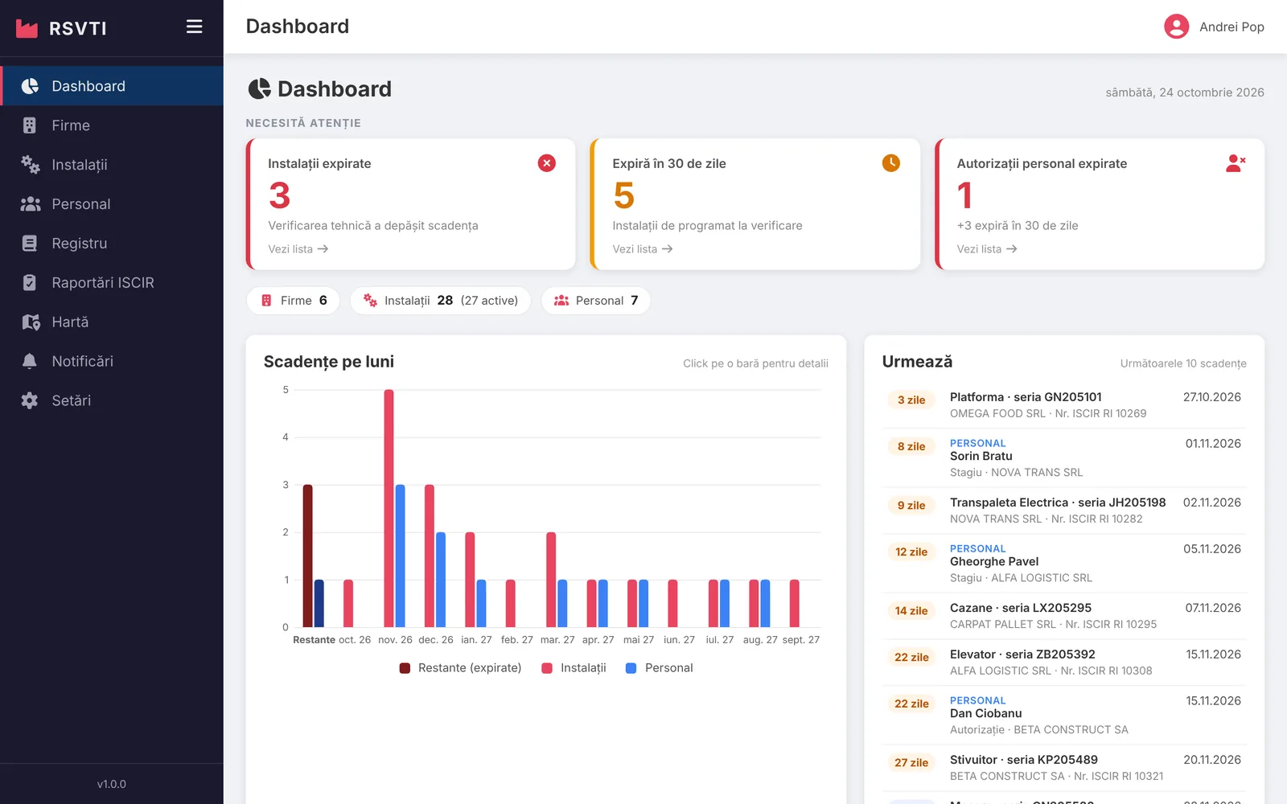Image resolution: width=1287 pixels, height=804 pixels.
Task: Open the Firme menu item
Action: pyautogui.click(x=112, y=125)
